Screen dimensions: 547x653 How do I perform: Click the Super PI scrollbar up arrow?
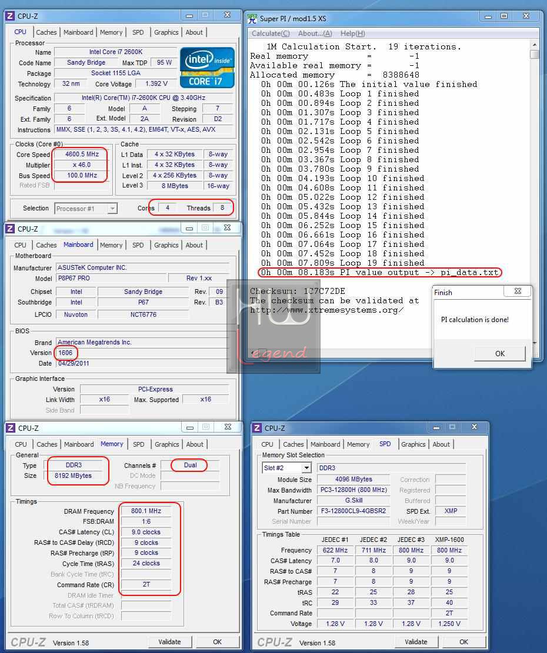pos(535,45)
